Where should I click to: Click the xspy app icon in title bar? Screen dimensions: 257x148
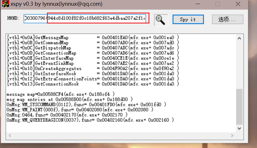pos(5,4)
